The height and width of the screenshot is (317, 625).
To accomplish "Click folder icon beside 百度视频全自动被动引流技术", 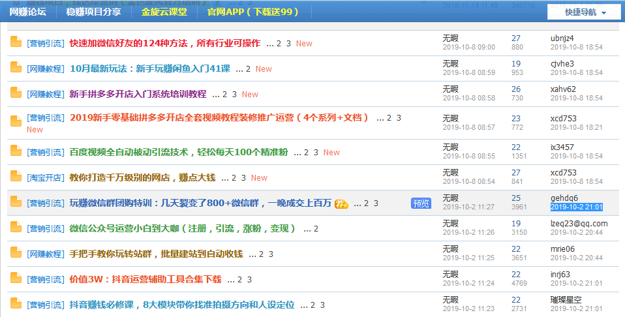I will tap(16, 151).
